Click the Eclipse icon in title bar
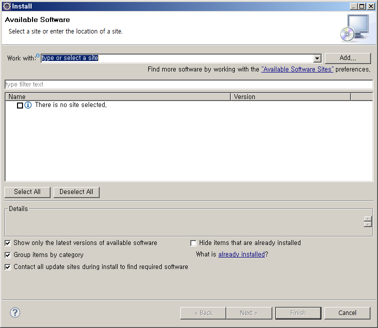 [7, 6]
